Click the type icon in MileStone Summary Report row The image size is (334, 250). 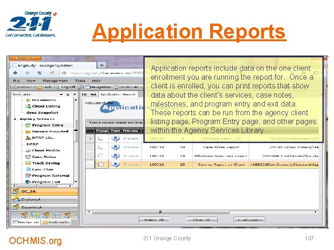[x=116, y=156]
